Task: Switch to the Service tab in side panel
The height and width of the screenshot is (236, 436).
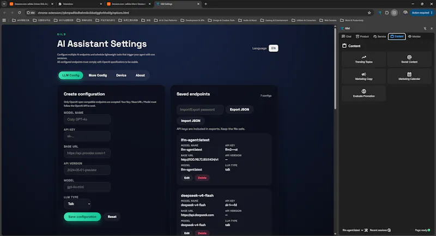Action: coord(379,37)
